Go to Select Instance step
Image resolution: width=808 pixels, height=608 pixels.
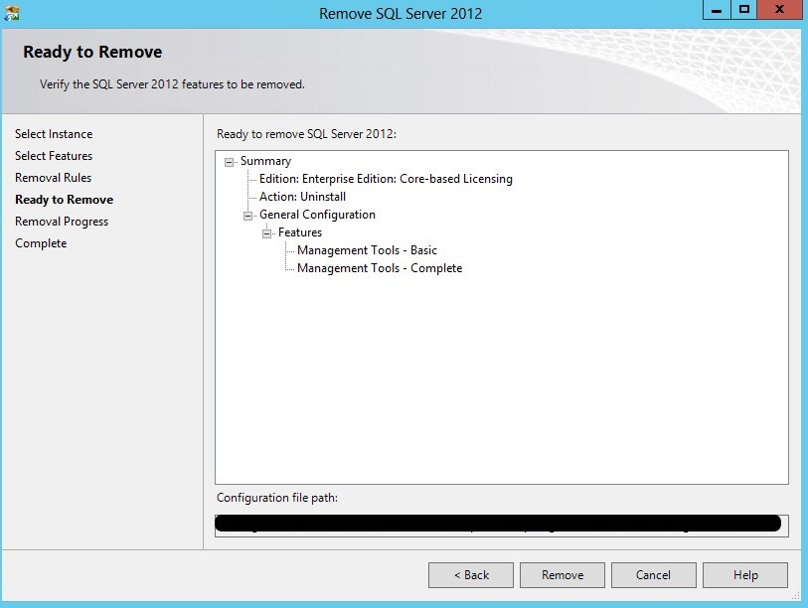click(54, 134)
